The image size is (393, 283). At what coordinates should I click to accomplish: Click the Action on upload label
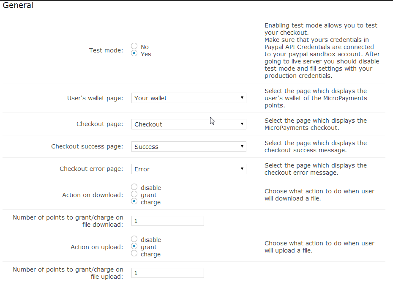[x=97, y=247]
